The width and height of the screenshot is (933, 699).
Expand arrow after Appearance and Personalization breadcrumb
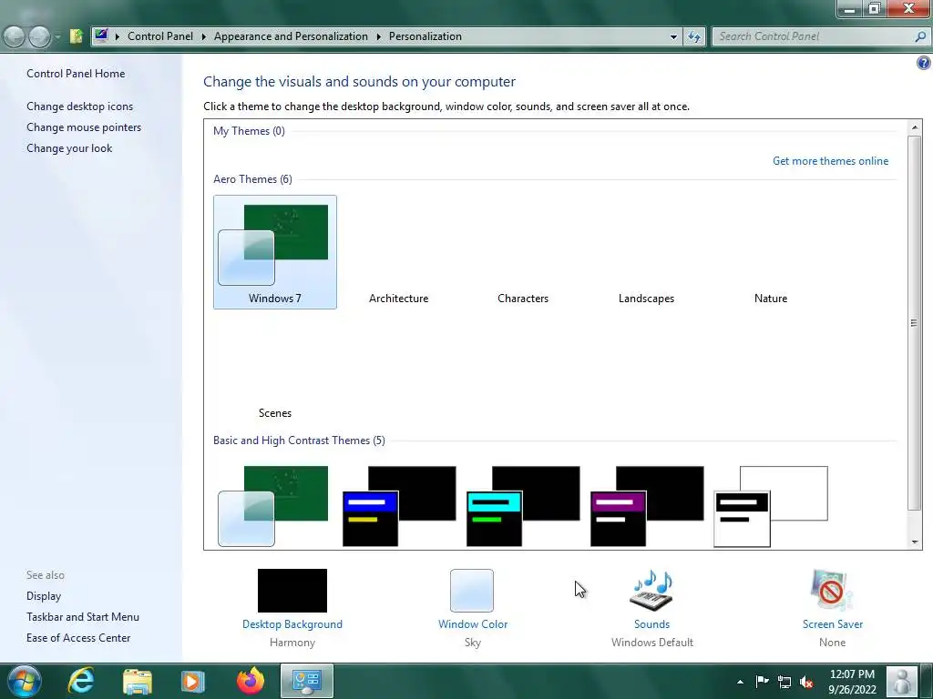click(x=378, y=36)
